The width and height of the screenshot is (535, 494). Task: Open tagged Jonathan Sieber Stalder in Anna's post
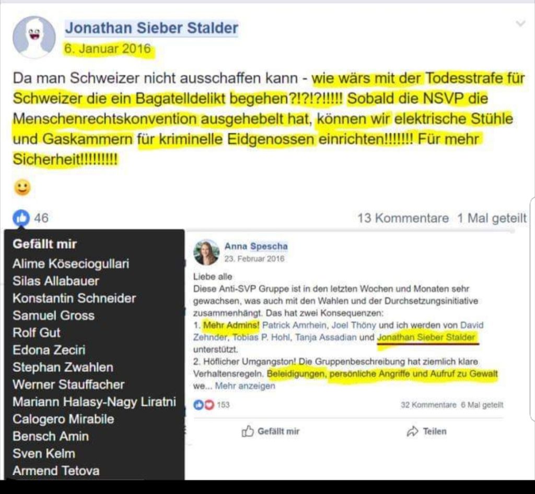pyautogui.click(x=426, y=338)
